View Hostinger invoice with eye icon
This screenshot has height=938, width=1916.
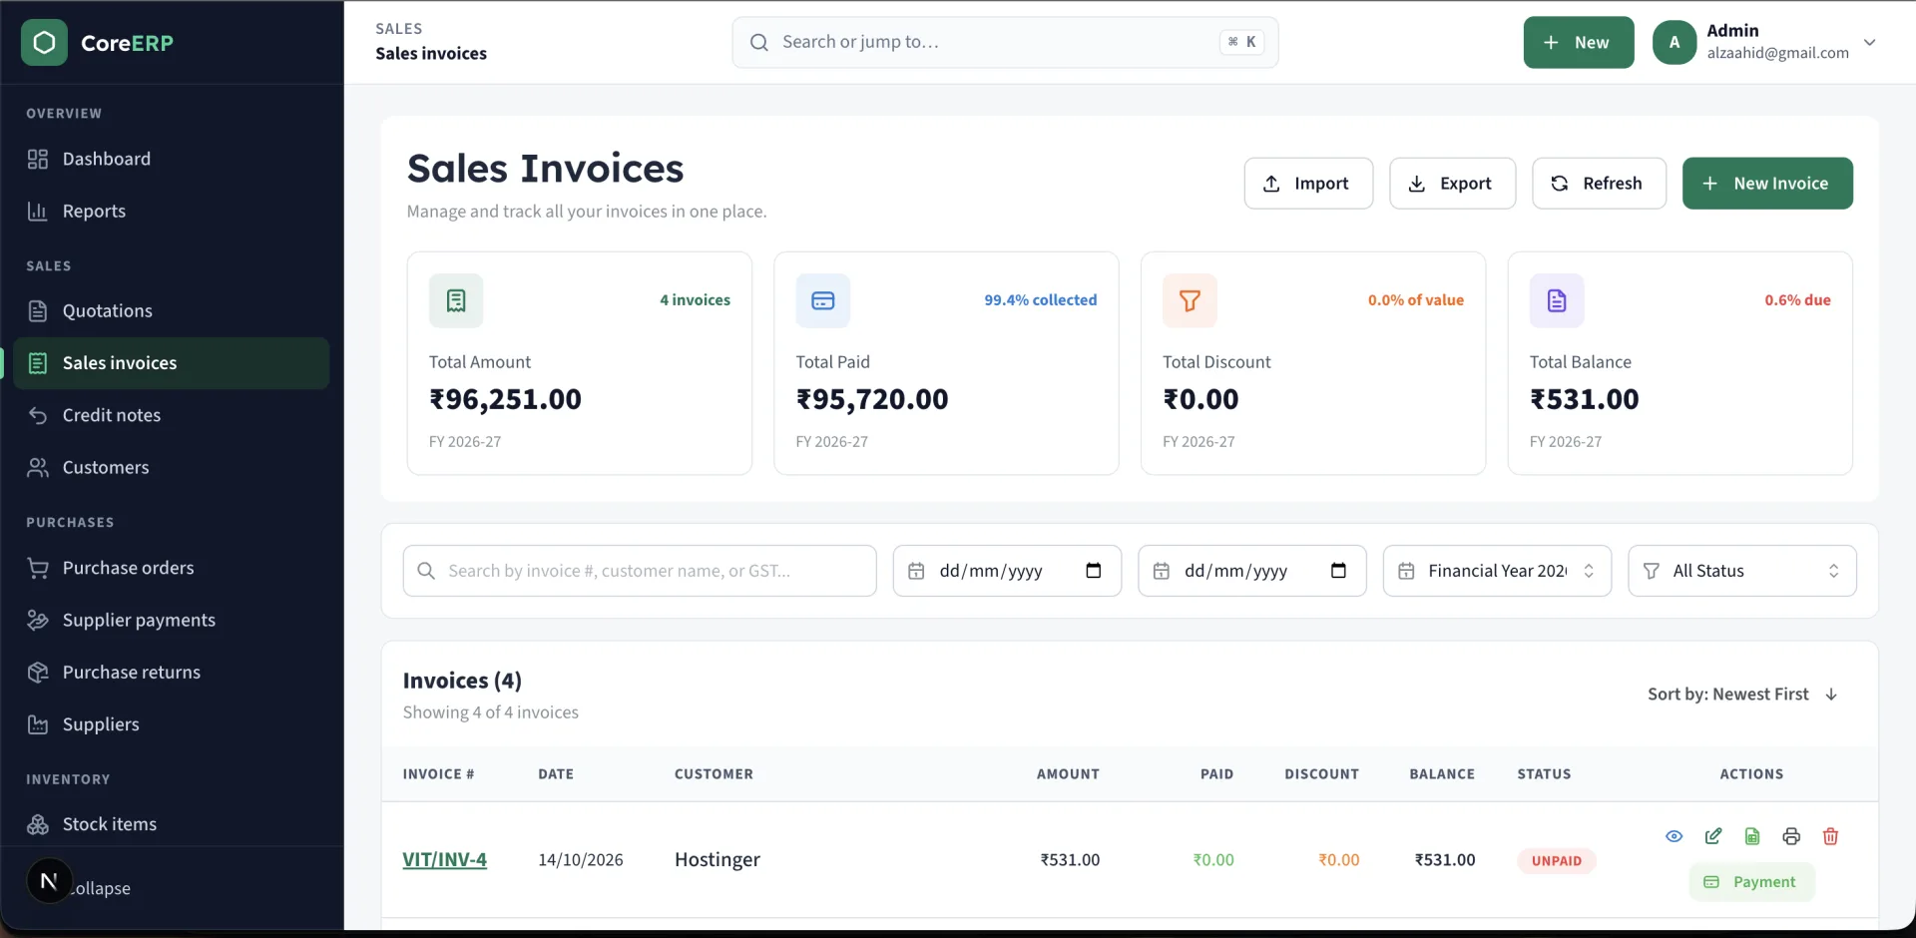pyautogui.click(x=1674, y=836)
